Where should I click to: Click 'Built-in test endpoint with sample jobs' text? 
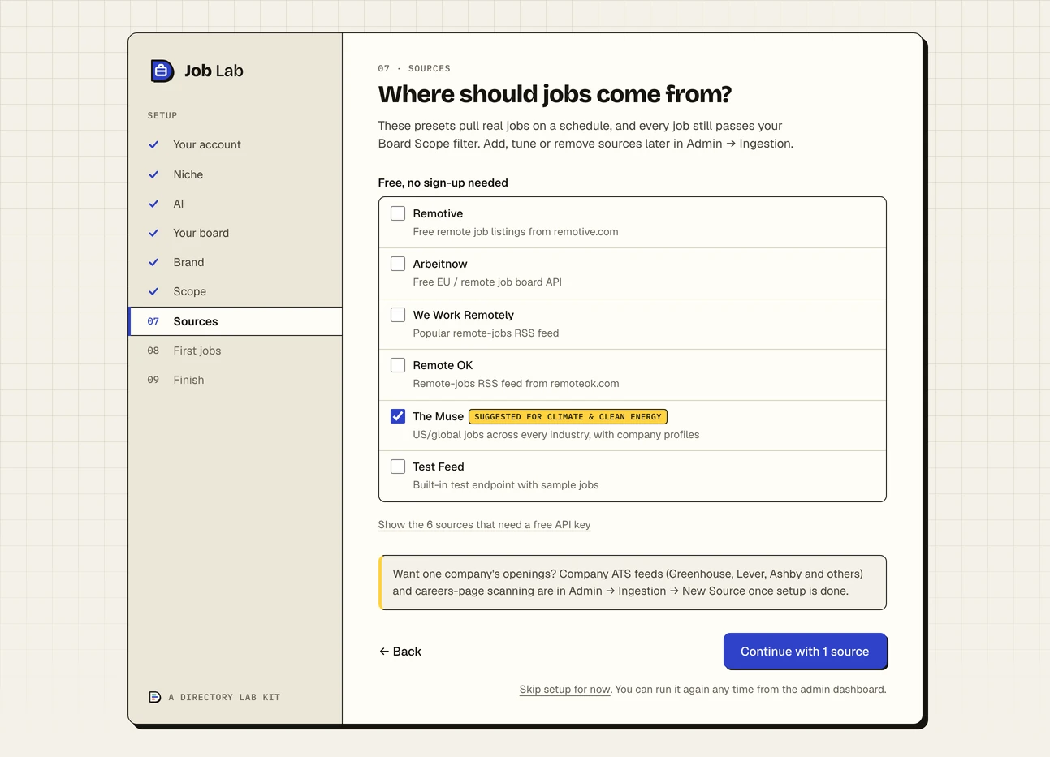(506, 485)
